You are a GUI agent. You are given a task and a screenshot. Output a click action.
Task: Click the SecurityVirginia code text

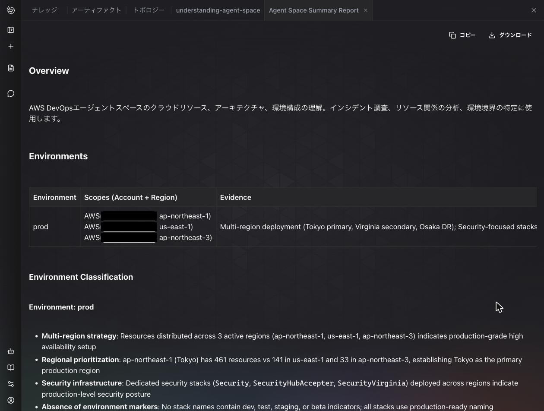372,383
